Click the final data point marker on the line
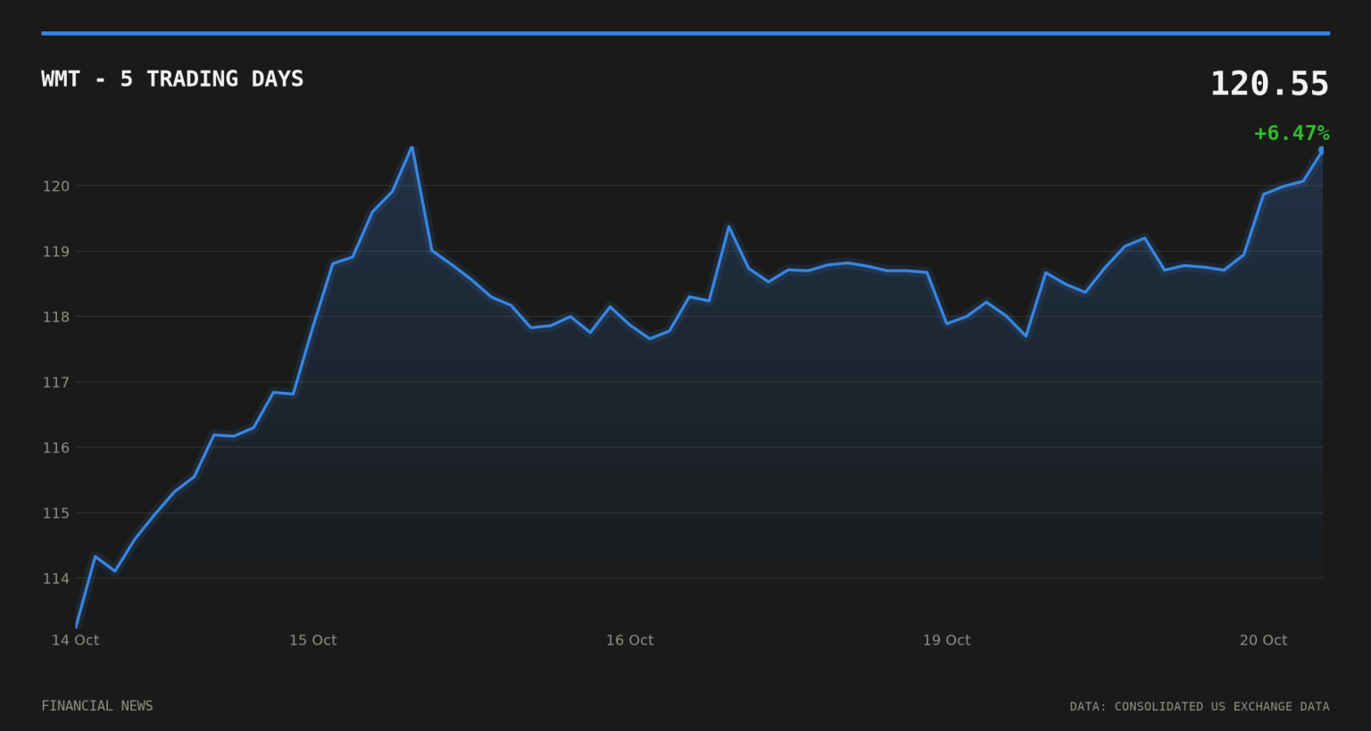Image resolution: width=1371 pixels, height=731 pixels. tap(1322, 150)
